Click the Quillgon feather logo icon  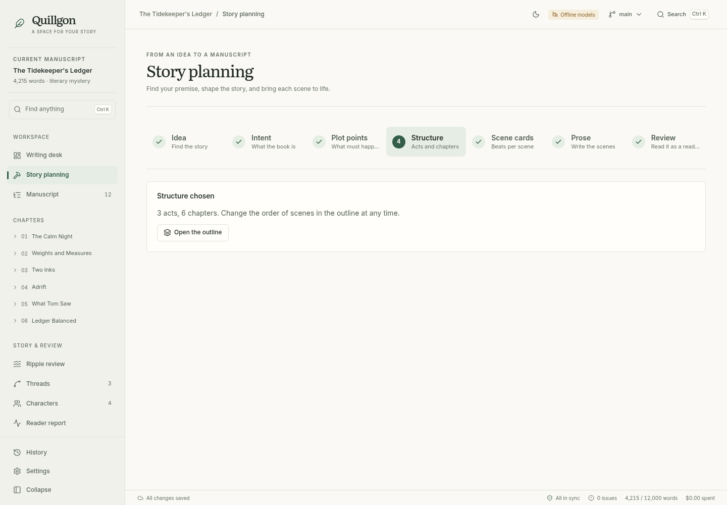[x=19, y=24]
